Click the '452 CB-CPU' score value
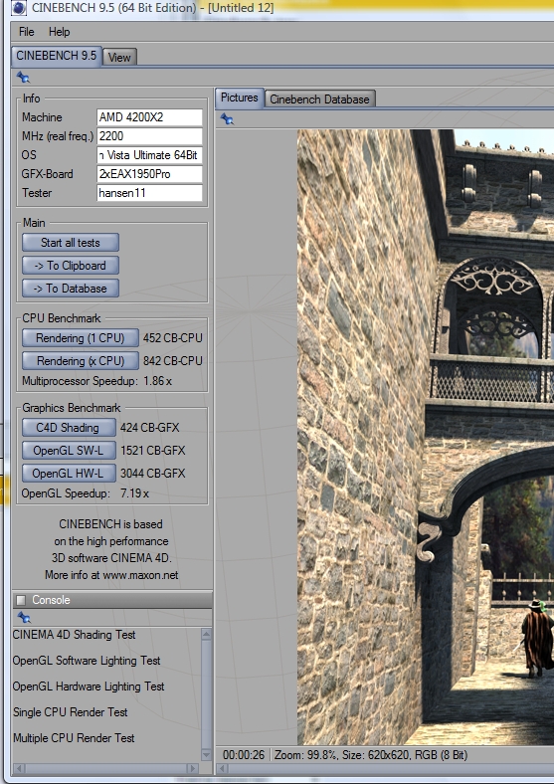This screenshot has width=554, height=784. pos(172,338)
